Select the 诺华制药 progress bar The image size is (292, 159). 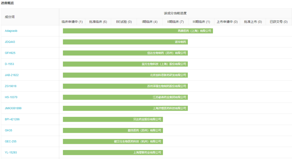click(125, 42)
